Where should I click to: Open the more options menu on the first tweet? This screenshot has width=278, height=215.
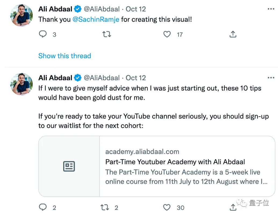(271, 9)
